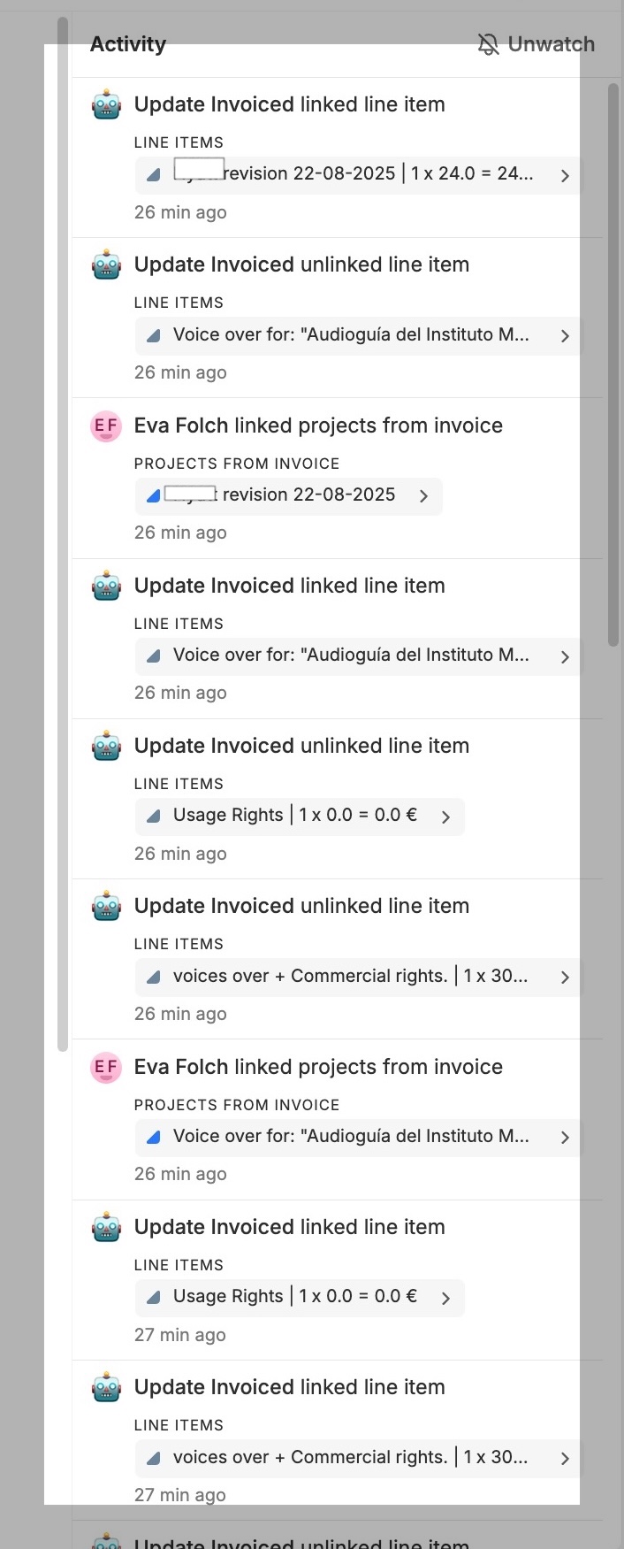Click the blue triangle icon on the 'revision 22-08-2025' project chip
Screen dimensions: 624x1549
click(x=154, y=496)
